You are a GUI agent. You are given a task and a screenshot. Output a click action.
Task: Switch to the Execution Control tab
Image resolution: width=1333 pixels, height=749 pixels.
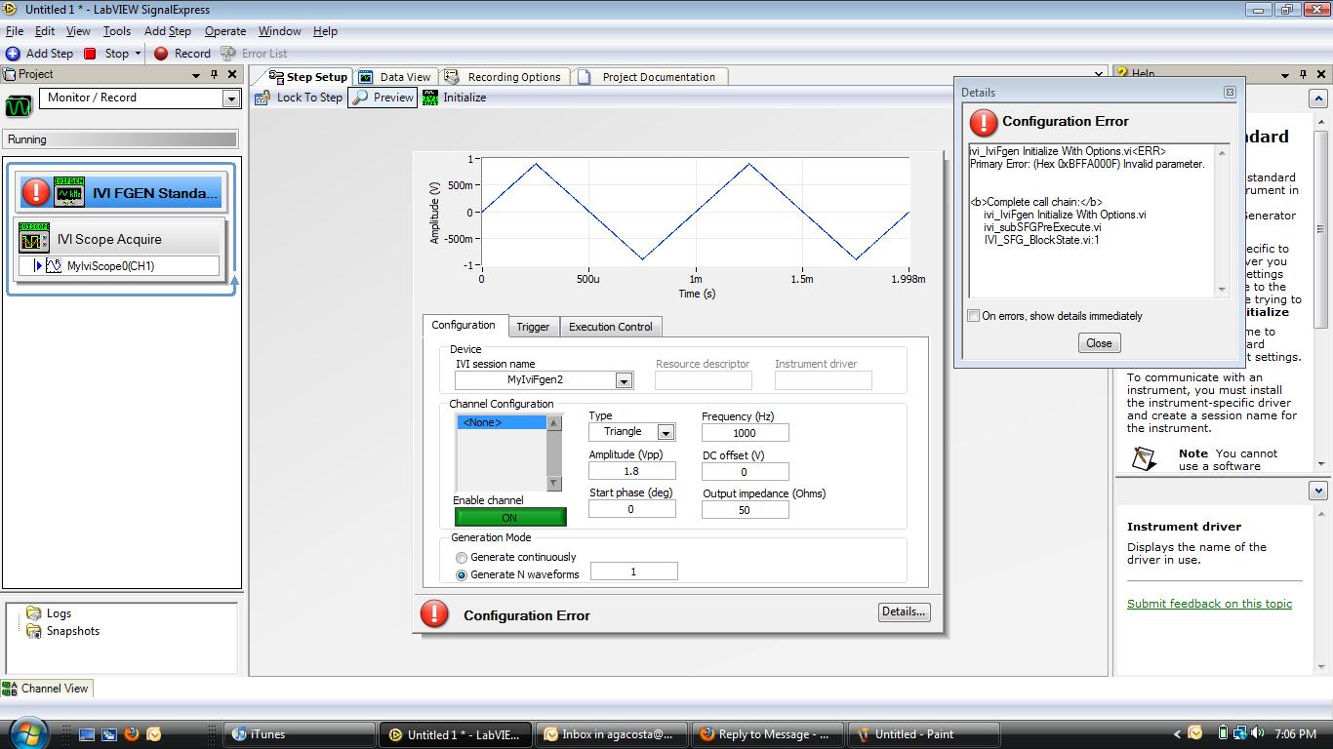point(611,327)
